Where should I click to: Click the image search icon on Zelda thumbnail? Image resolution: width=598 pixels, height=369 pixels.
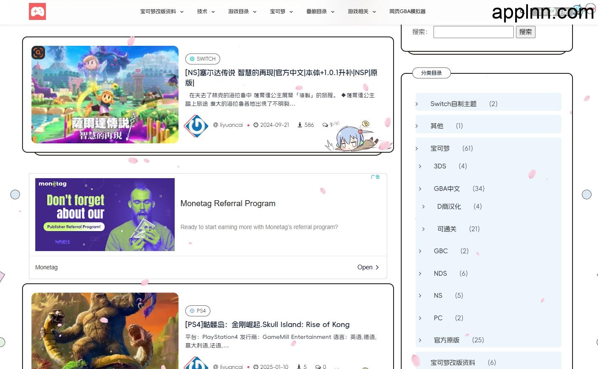(38, 53)
